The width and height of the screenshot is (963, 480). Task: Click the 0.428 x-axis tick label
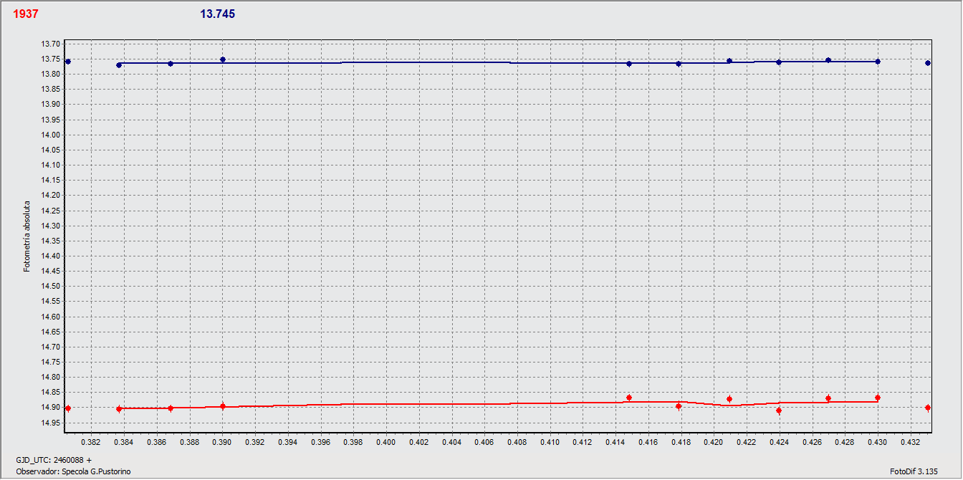(x=845, y=443)
